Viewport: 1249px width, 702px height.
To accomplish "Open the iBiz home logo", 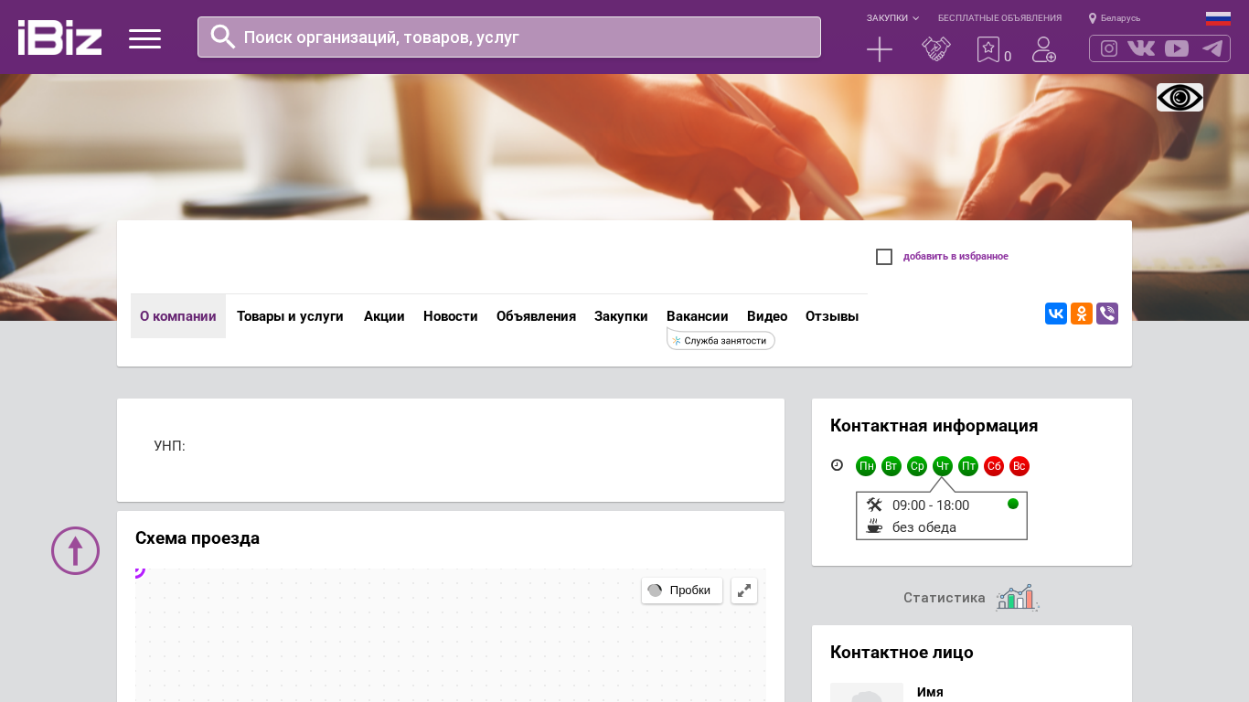I will click(59, 37).
